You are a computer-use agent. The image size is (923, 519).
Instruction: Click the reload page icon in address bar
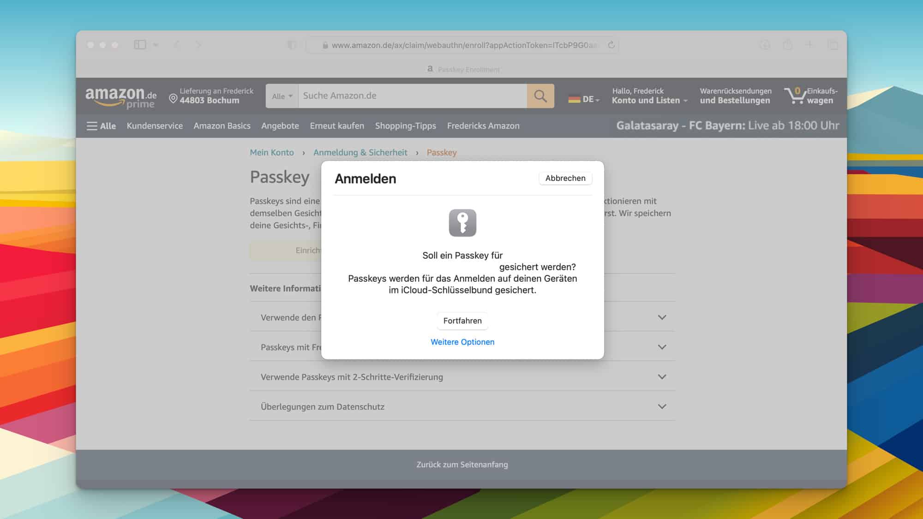coord(611,45)
